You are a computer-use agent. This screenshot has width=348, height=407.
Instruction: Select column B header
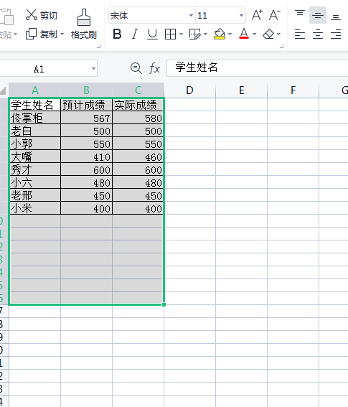click(86, 90)
